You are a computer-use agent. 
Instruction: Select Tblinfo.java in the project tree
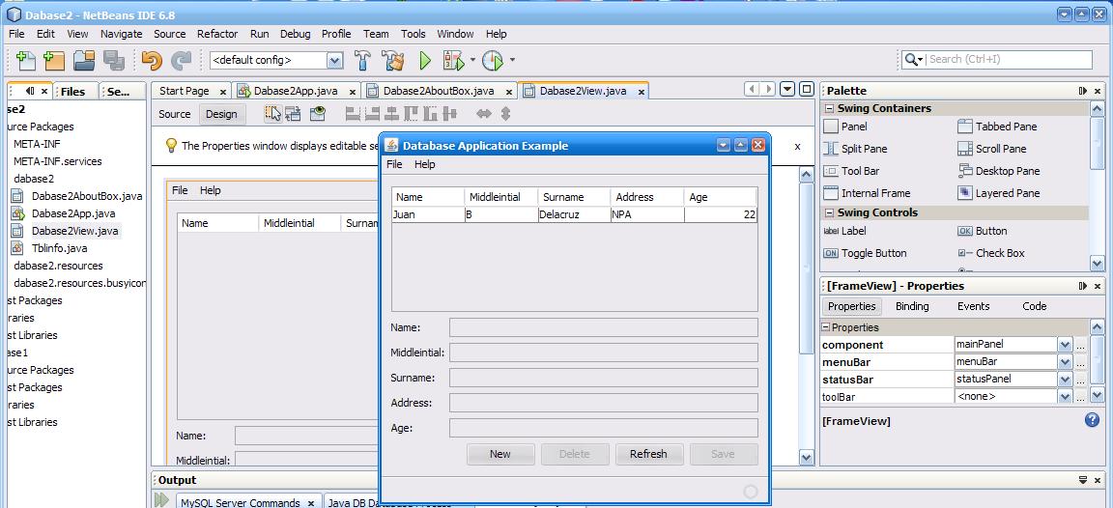(59, 248)
